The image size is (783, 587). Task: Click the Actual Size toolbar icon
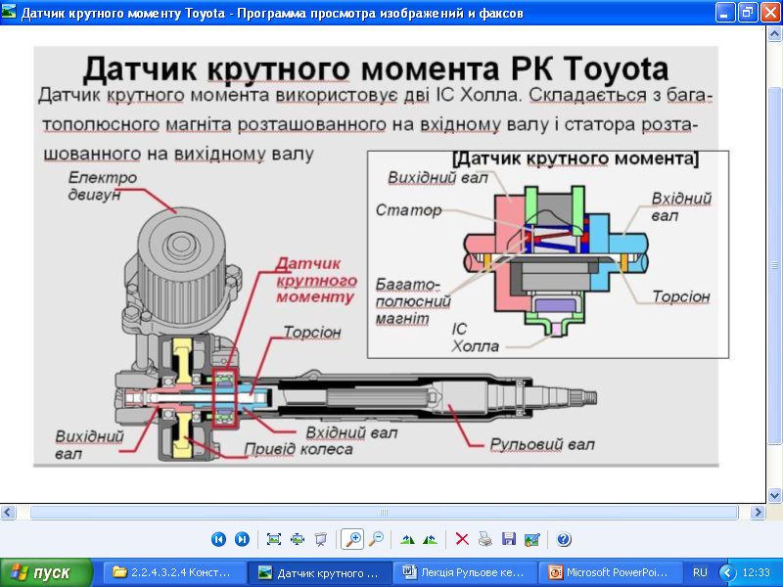point(298,539)
